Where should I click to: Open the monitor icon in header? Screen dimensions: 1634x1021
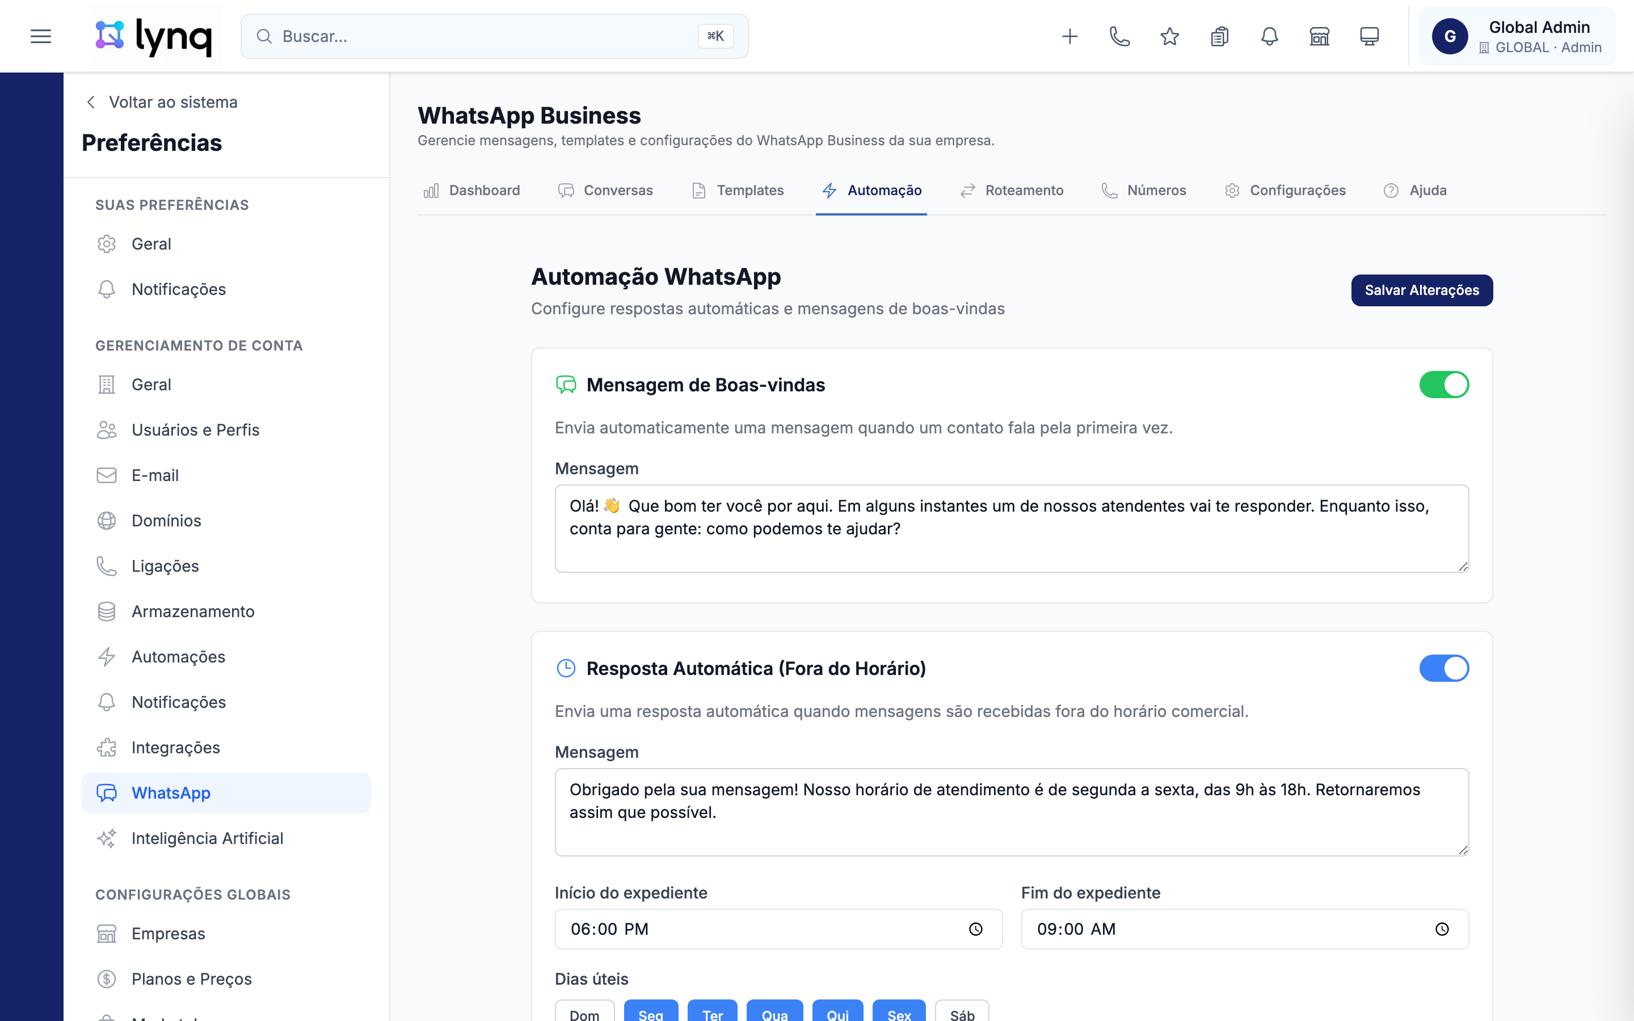coord(1369,36)
